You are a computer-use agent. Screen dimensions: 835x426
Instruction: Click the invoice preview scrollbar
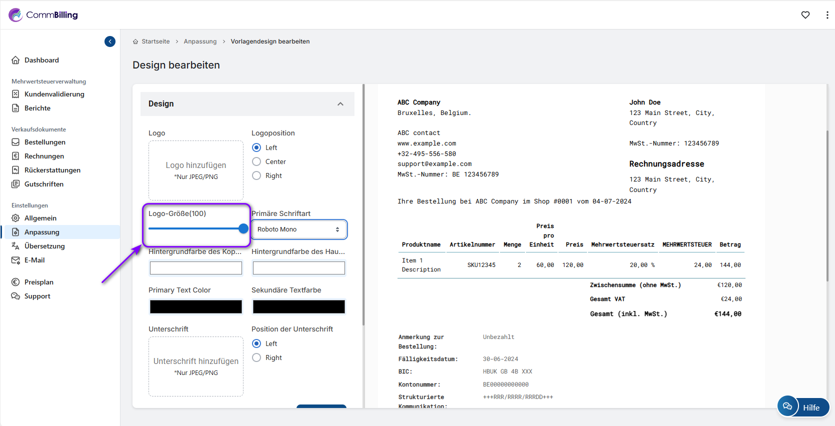click(827, 205)
